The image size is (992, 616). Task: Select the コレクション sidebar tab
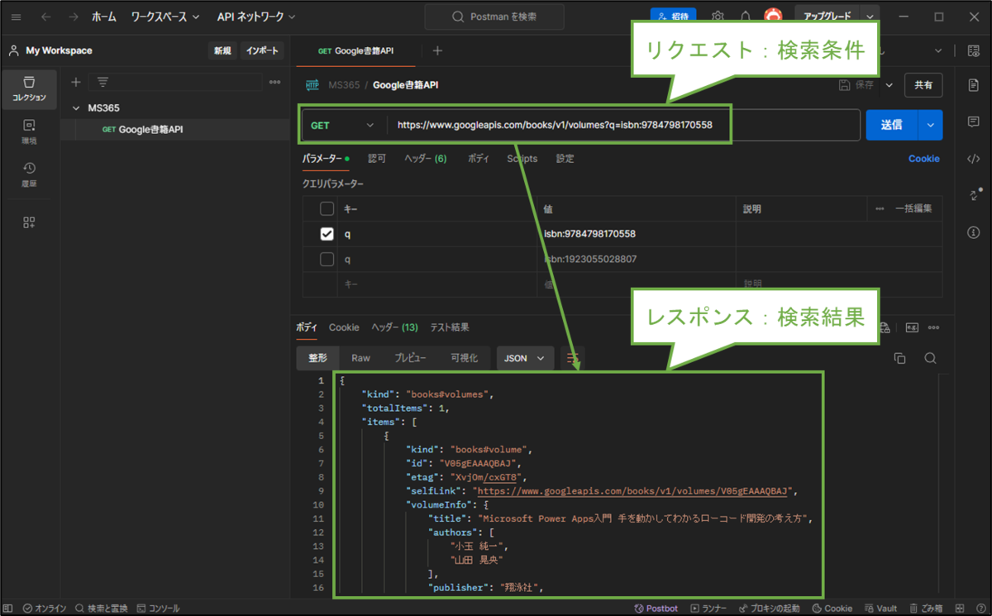coord(29,88)
